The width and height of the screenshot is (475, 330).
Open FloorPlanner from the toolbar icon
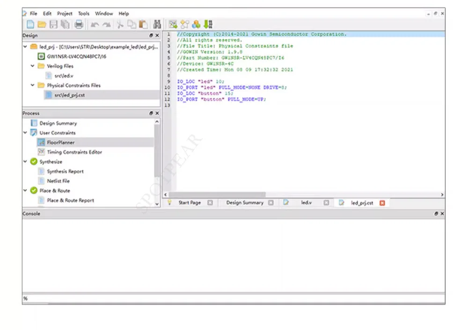point(173,24)
